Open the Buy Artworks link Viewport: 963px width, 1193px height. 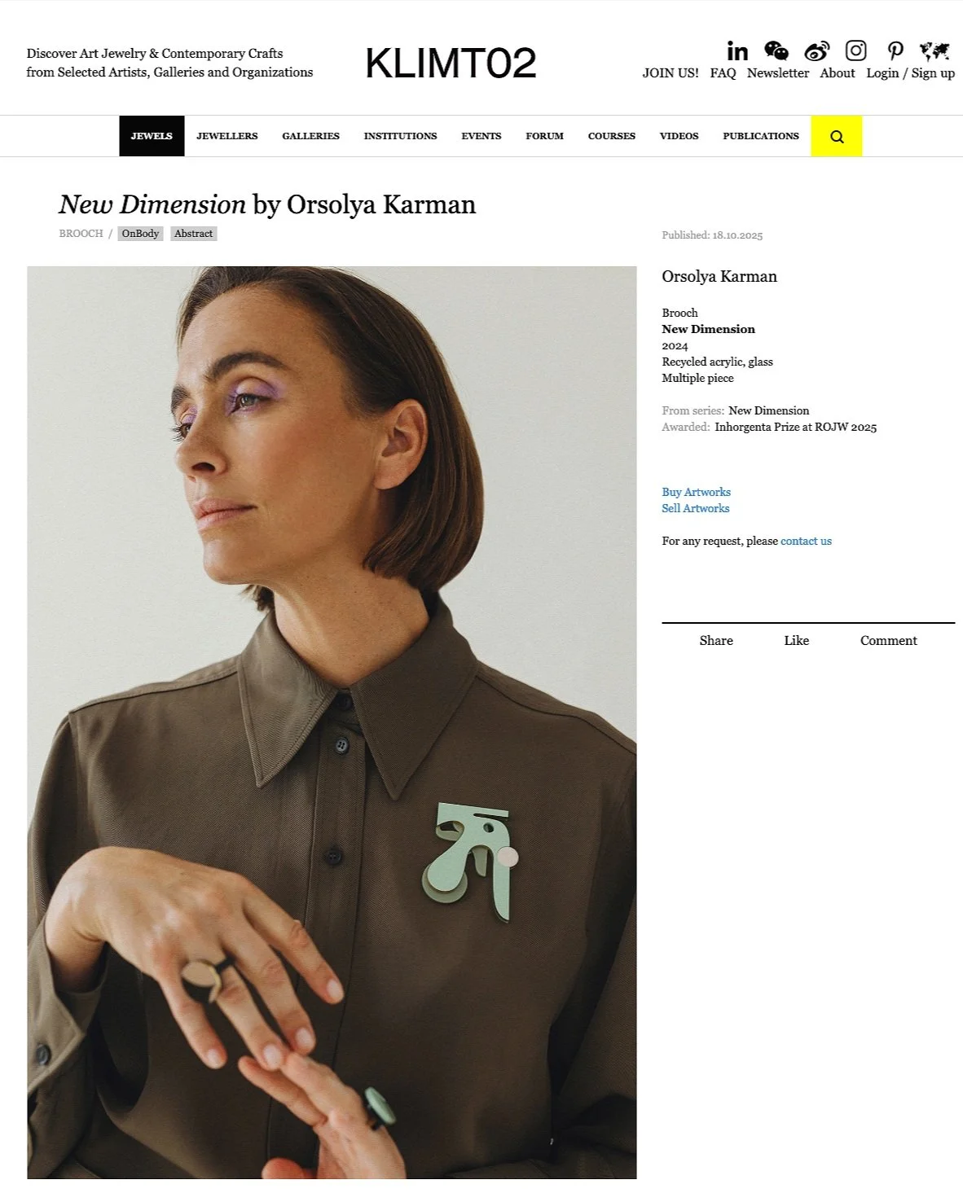(696, 492)
